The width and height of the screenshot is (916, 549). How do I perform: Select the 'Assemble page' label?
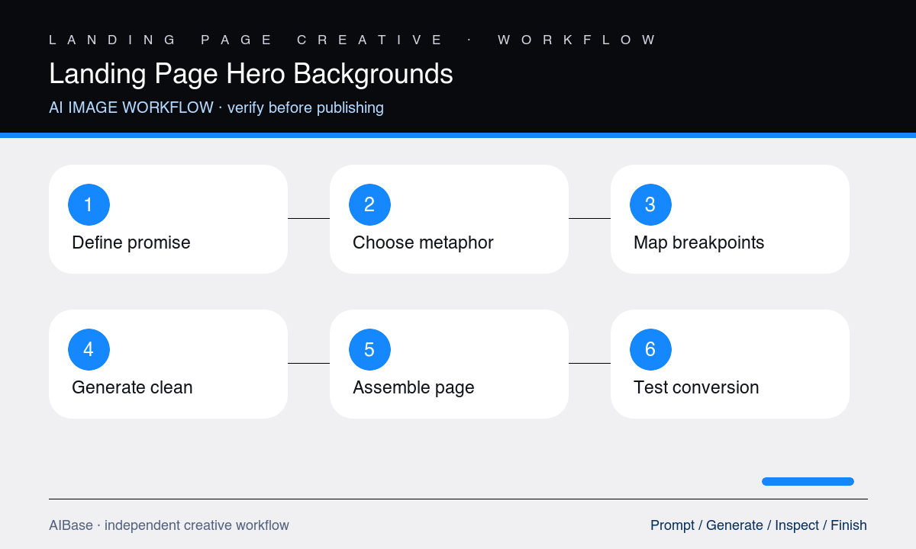tap(414, 387)
